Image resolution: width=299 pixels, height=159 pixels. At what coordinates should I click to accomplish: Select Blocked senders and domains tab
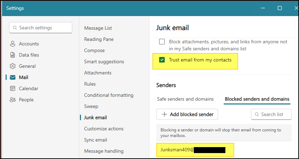click(x=257, y=99)
